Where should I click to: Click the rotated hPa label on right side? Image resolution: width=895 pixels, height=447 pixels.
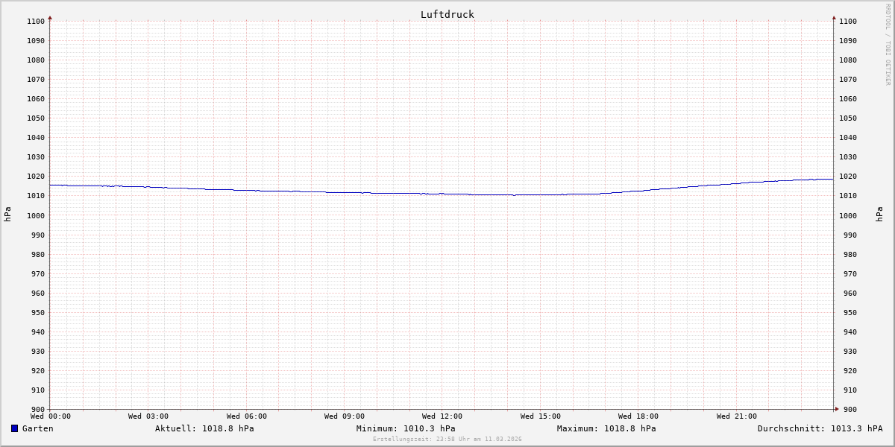(880, 215)
